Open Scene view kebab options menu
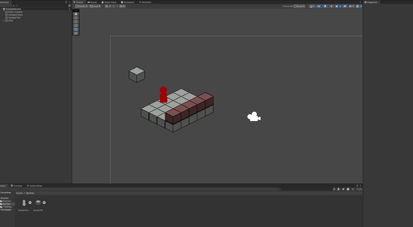 click(360, 2)
